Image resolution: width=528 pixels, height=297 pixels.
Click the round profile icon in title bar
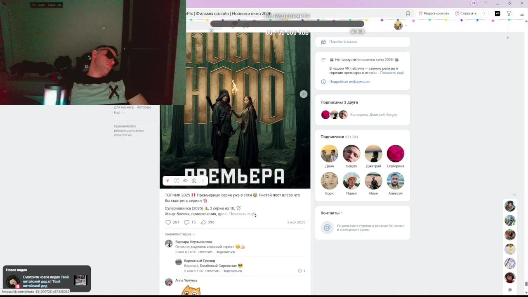pyautogui.click(x=474, y=3)
